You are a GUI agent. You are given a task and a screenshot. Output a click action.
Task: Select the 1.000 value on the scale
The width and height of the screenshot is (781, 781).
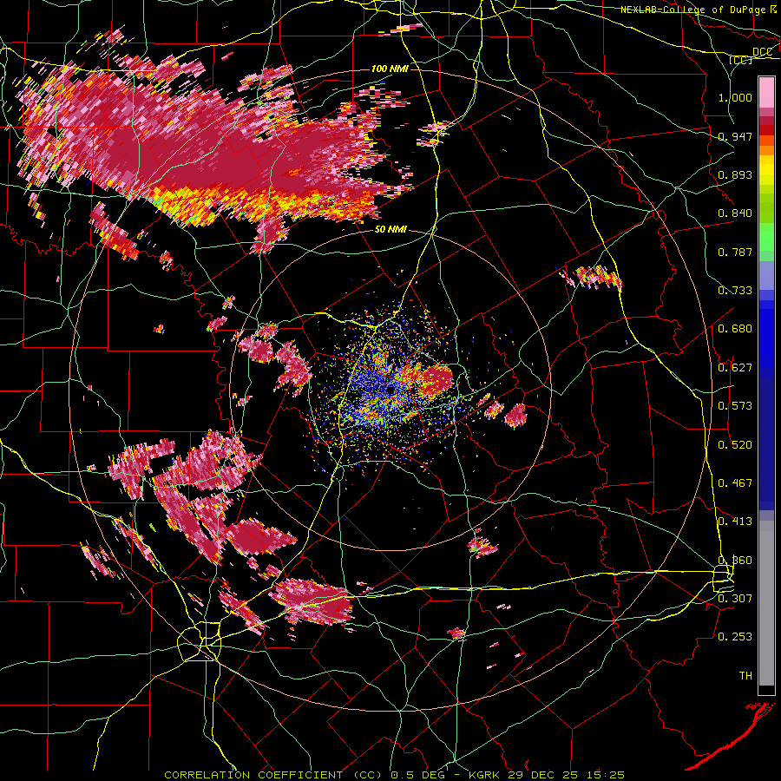[x=735, y=97]
